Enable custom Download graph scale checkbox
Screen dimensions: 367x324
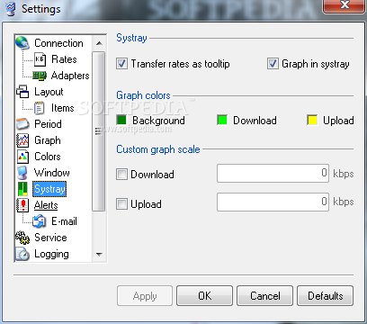(121, 174)
